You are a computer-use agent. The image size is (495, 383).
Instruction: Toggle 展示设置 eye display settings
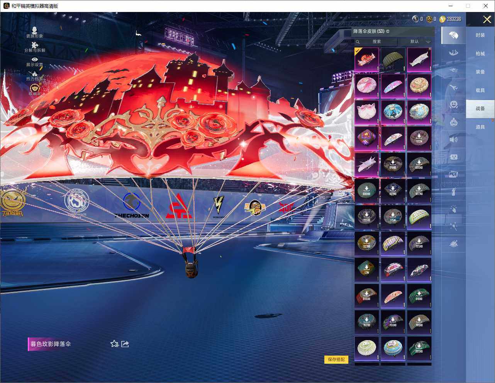point(34,62)
